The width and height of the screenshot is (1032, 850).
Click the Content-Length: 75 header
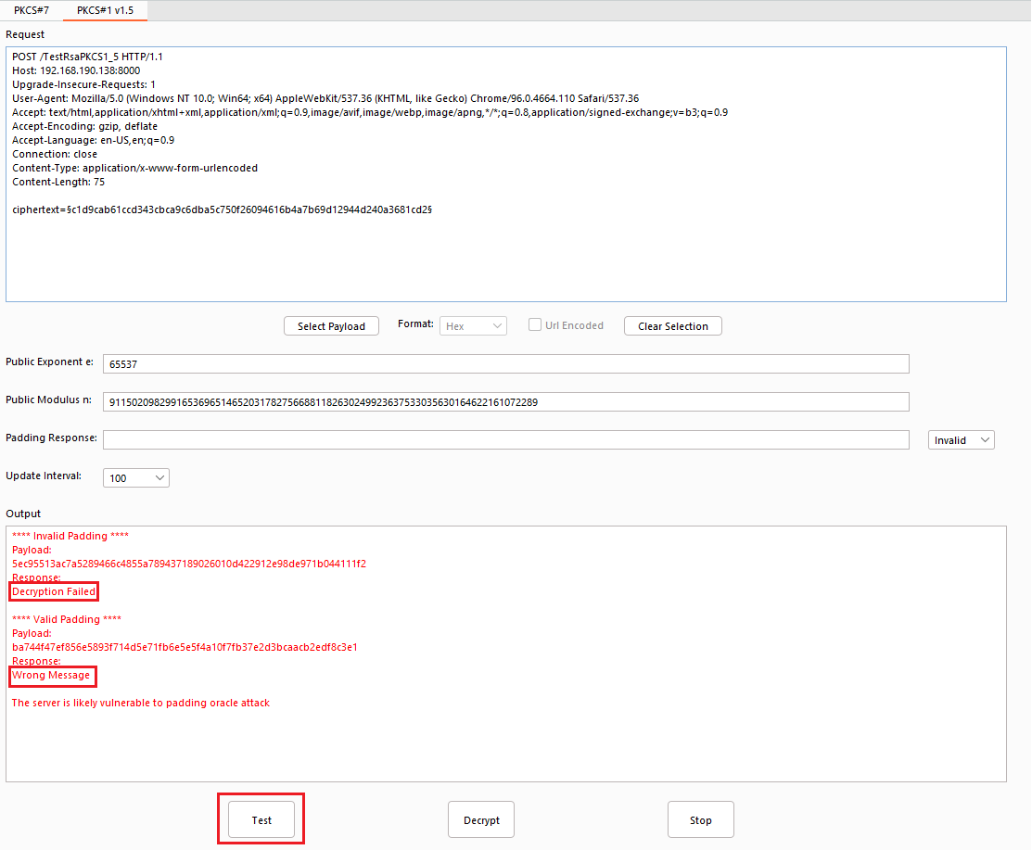pyautogui.click(x=58, y=183)
